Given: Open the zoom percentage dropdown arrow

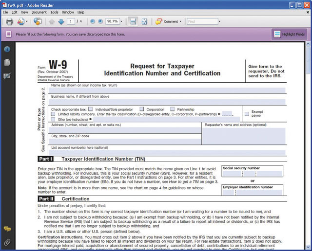Looking at the screenshot, I should coord(121,21).
